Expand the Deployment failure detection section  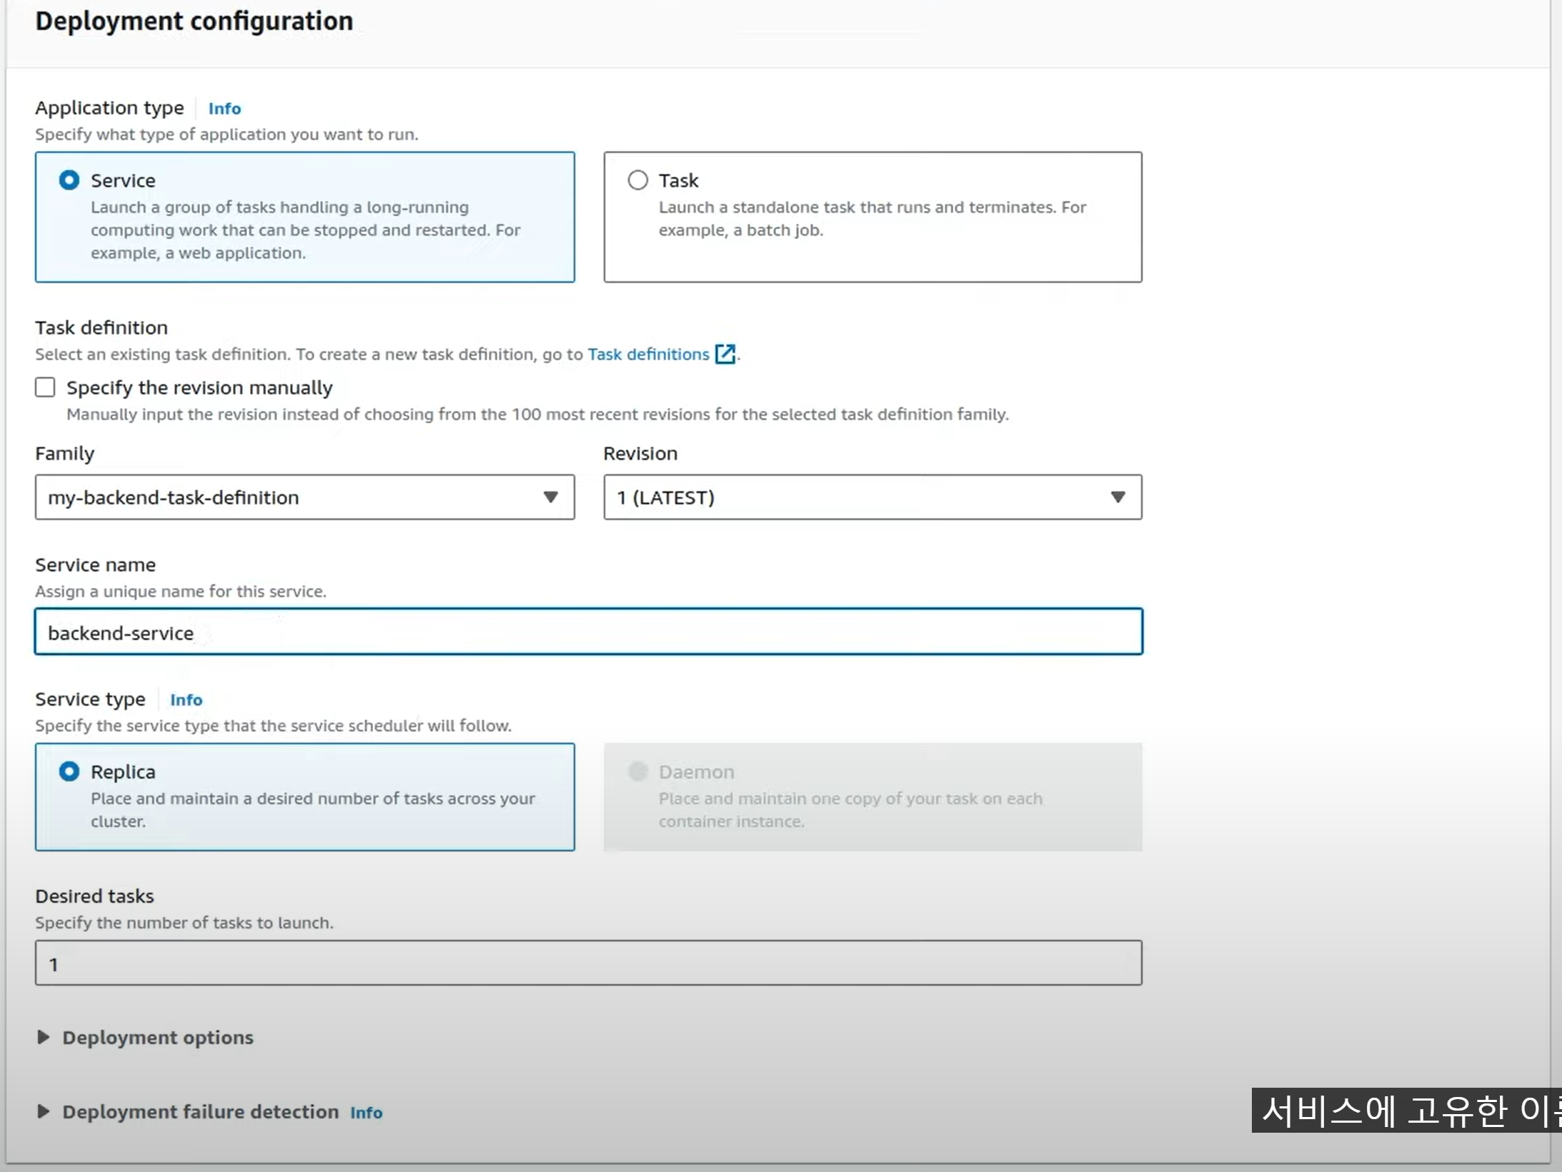[200, 1111]
